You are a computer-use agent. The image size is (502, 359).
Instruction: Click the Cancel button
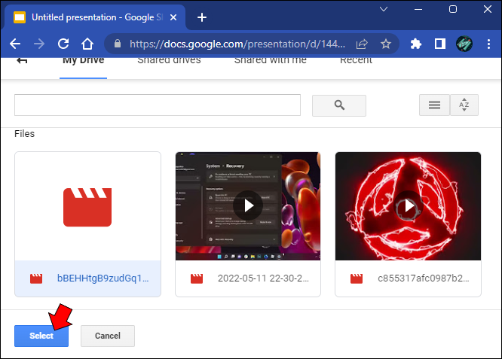[x=108, y=336]
